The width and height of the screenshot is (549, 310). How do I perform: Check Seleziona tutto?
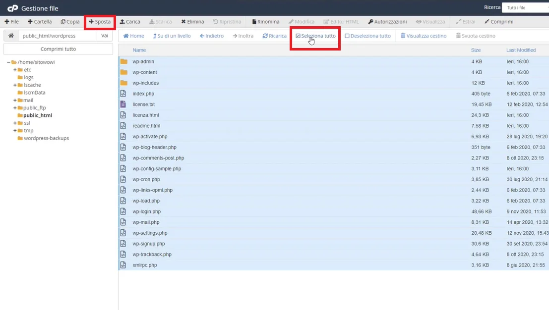315,36
